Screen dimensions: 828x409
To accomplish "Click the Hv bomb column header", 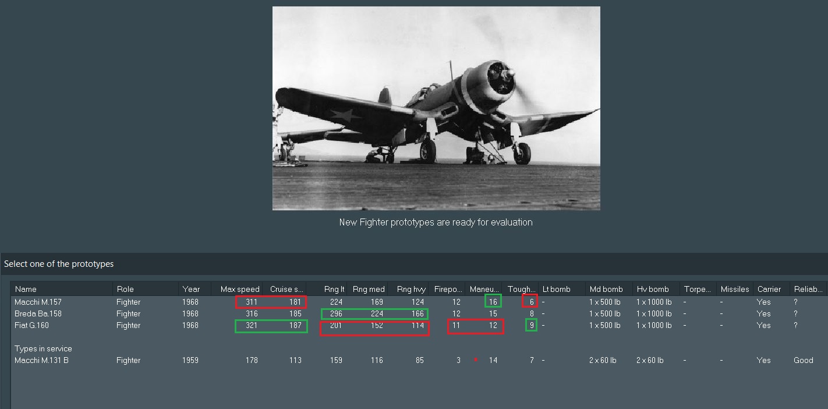I will click(657, 289).
